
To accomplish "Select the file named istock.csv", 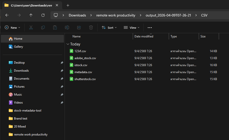I will point(81,65).
